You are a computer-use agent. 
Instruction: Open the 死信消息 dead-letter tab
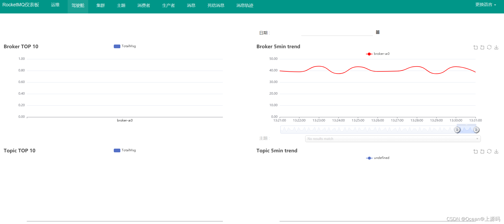(216, 5)
